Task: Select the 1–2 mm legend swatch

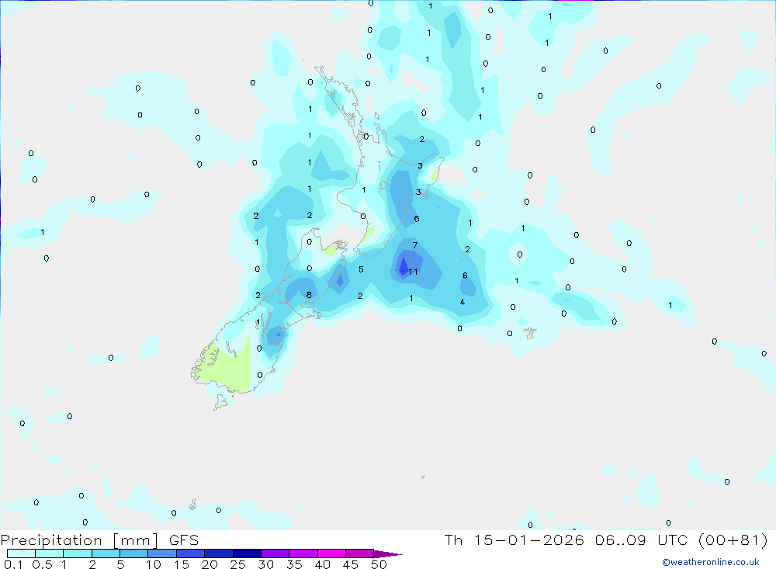Action: pos(77,553)
